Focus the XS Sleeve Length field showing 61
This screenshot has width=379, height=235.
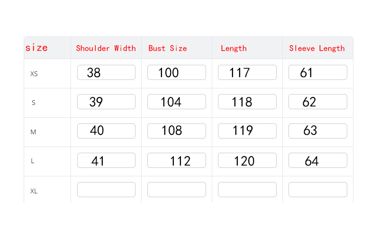pos(318,72)
